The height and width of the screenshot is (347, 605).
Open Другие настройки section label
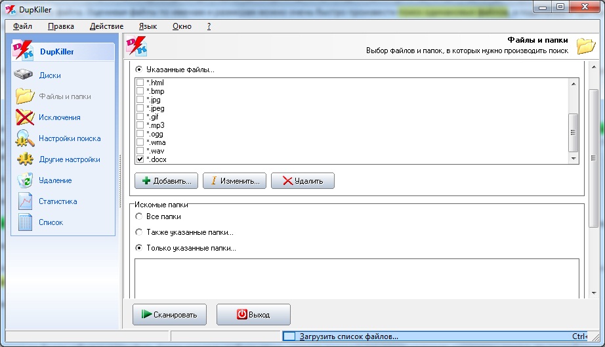[x=70, y=159]
